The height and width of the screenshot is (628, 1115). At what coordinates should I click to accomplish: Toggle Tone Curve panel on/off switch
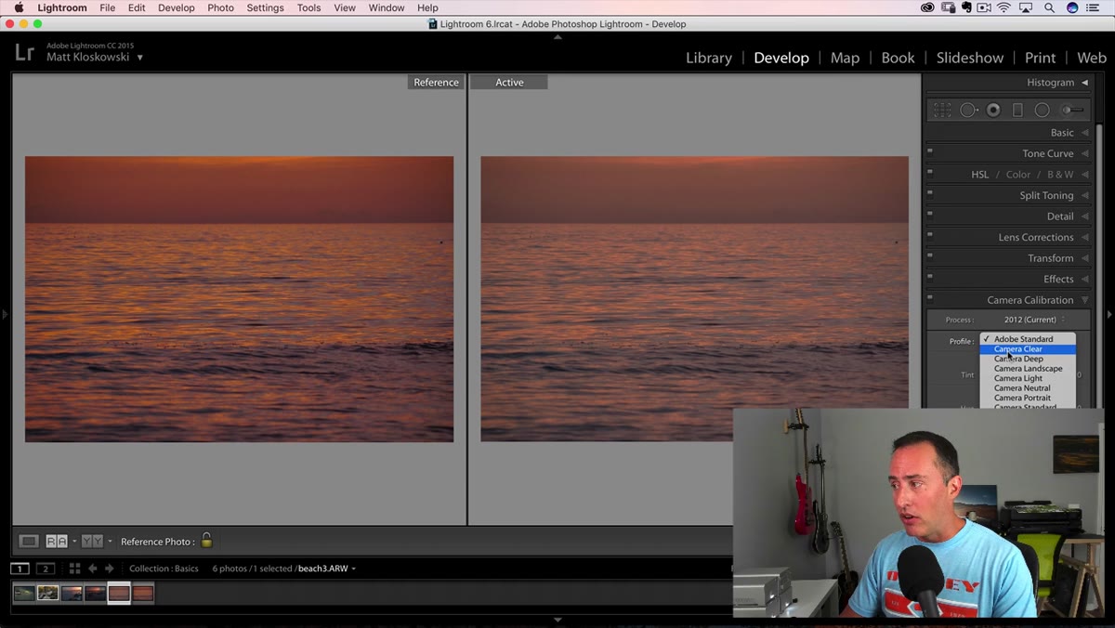[x=930, y=151]
